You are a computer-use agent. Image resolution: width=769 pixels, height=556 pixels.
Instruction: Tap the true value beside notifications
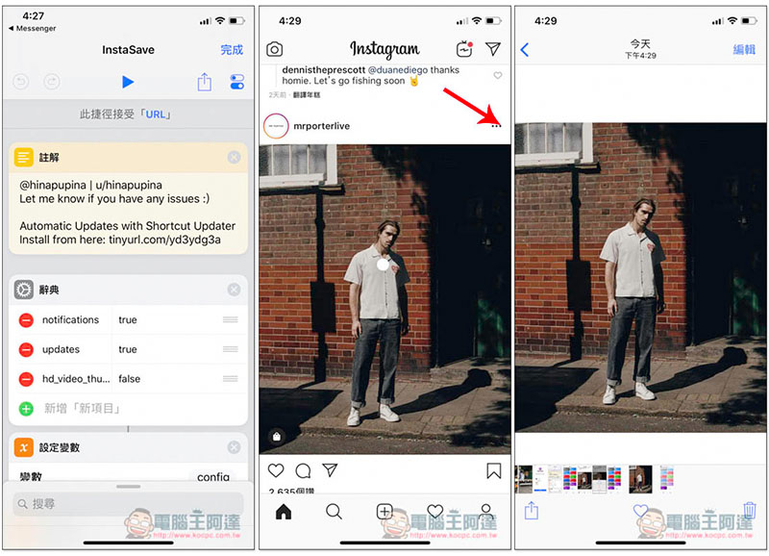pyautogui.click(x=128, y=320)
